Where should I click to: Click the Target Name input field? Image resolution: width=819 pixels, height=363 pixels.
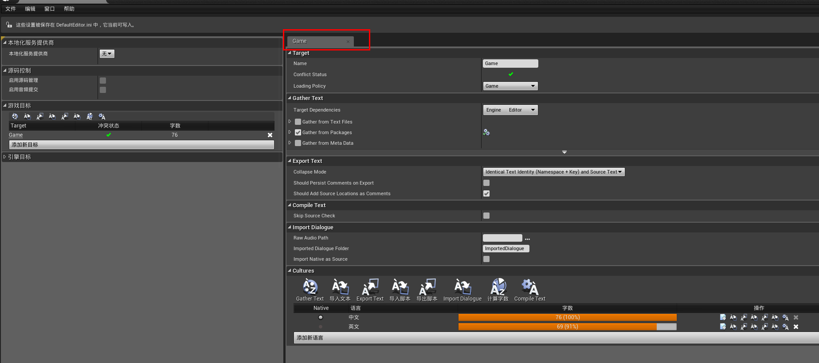click(510, 63)
